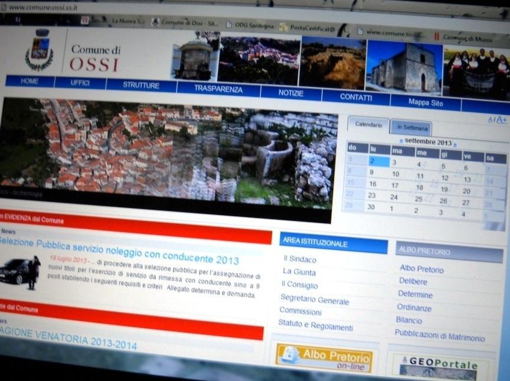Select day 23 in September calendar
The width and height of the screenshot is (510, 381).
click(372, 195)
